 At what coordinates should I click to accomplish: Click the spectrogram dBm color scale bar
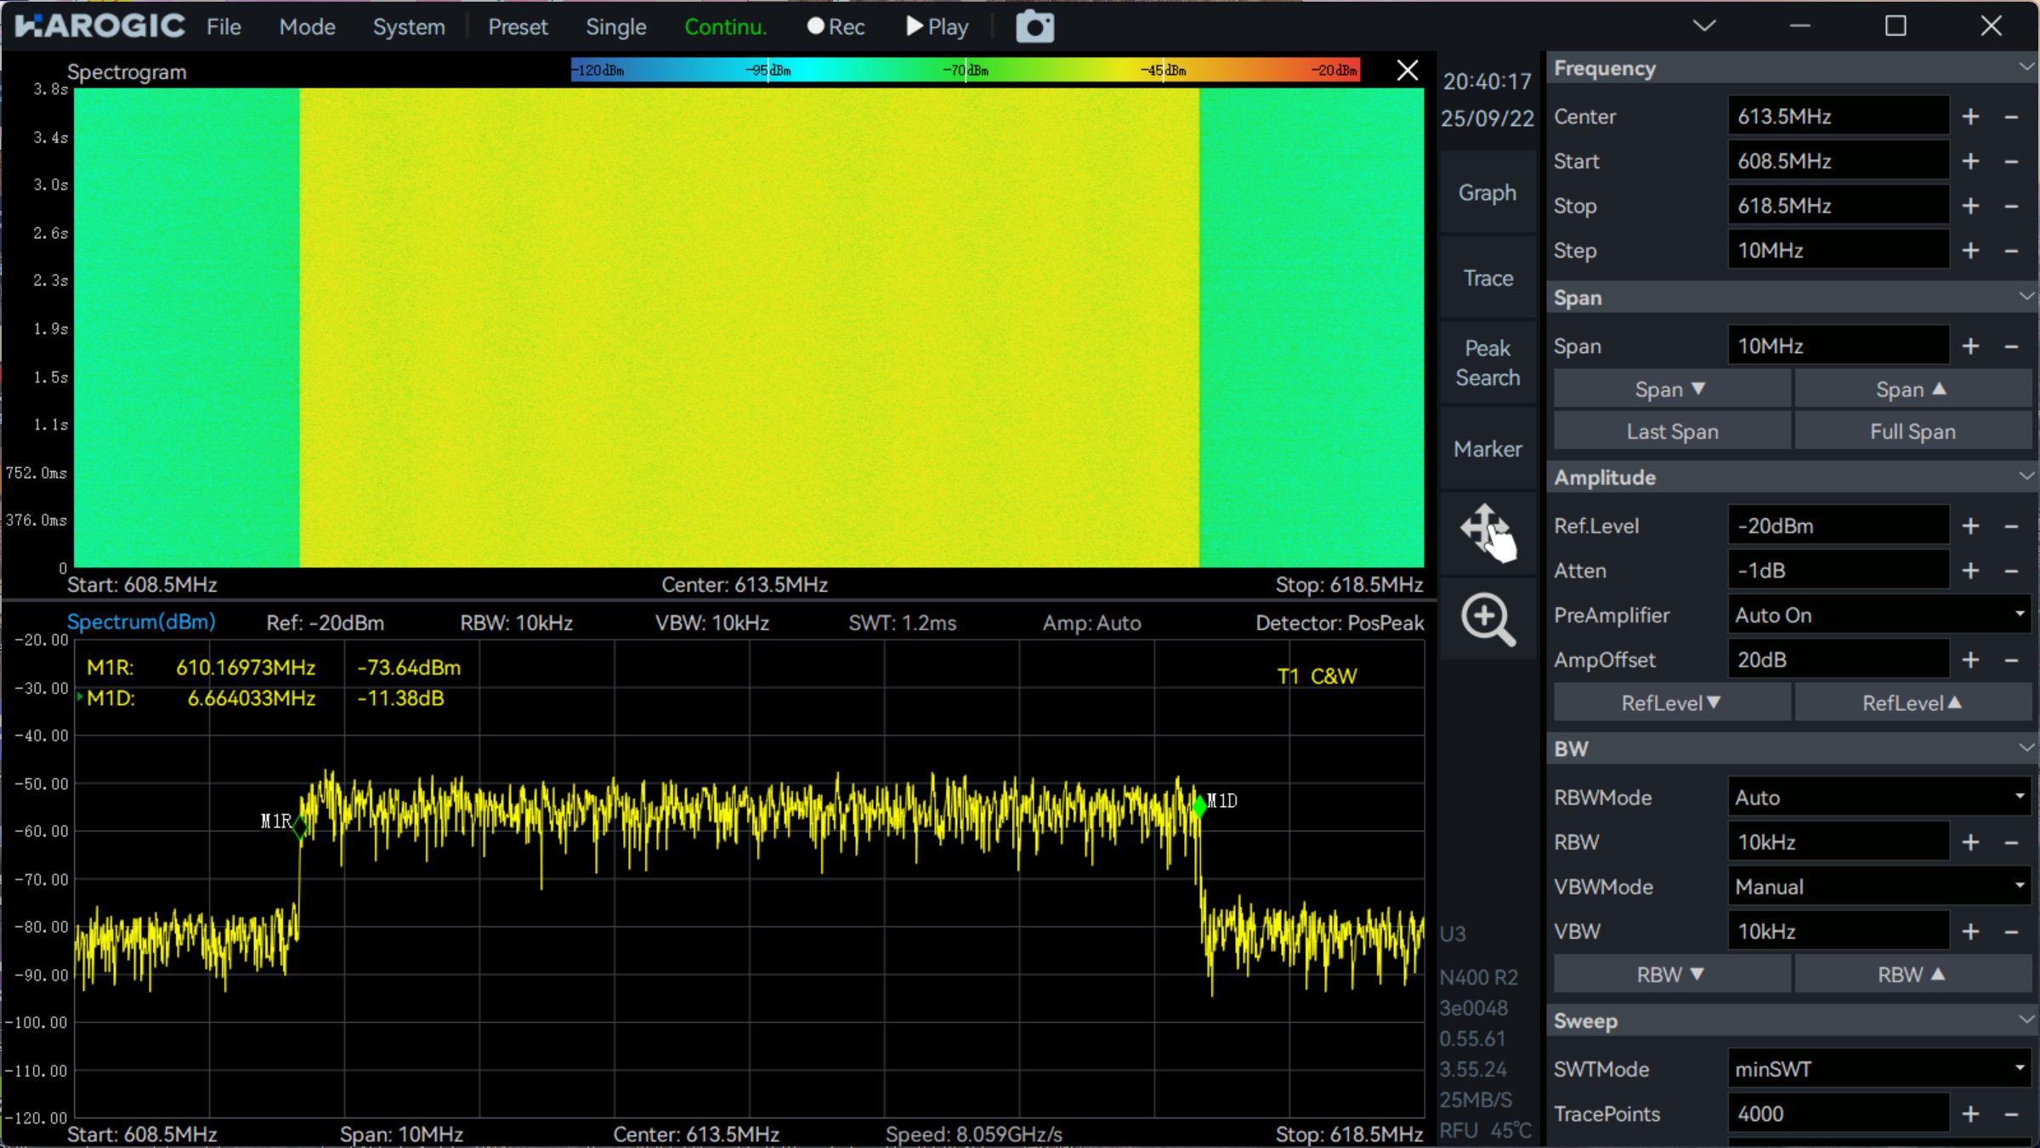pos(965,71)
